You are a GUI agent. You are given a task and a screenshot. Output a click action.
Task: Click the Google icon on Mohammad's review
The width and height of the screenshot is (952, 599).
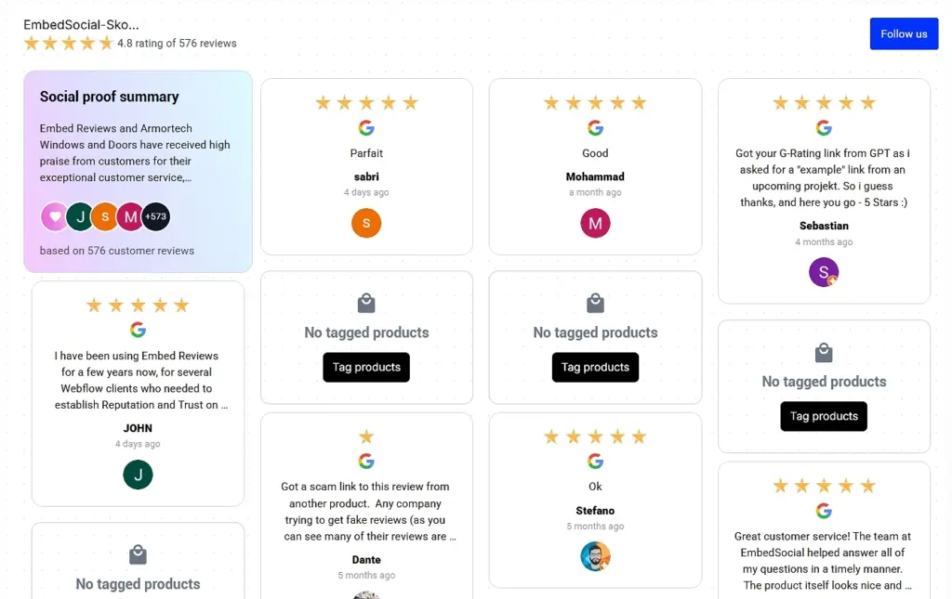tap(595, 127)
